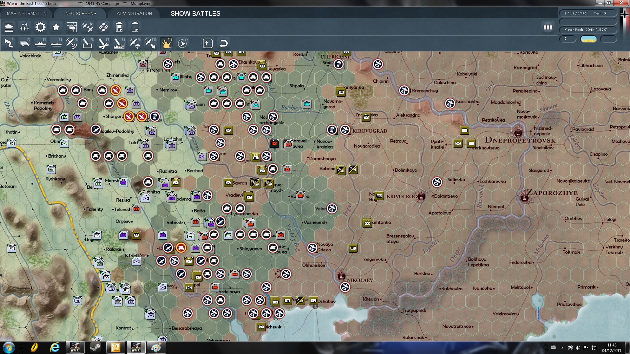Open the blank logistics report clipboard icon

[x=135, y=27]
